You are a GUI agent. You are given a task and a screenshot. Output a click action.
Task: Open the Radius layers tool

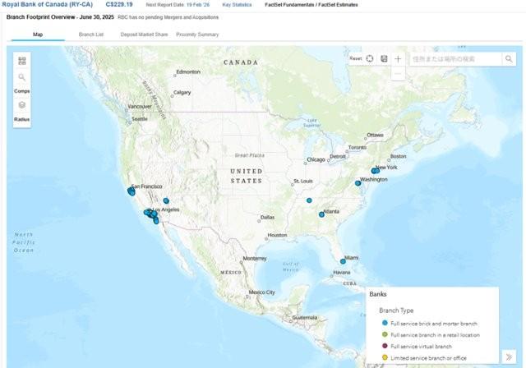coord(22,105)
